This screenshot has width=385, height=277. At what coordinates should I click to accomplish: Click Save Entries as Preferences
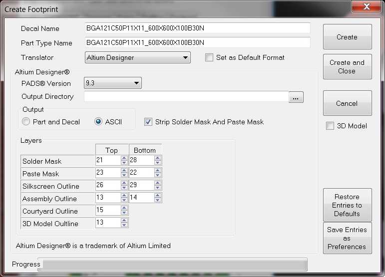click(x=347, y=238)
